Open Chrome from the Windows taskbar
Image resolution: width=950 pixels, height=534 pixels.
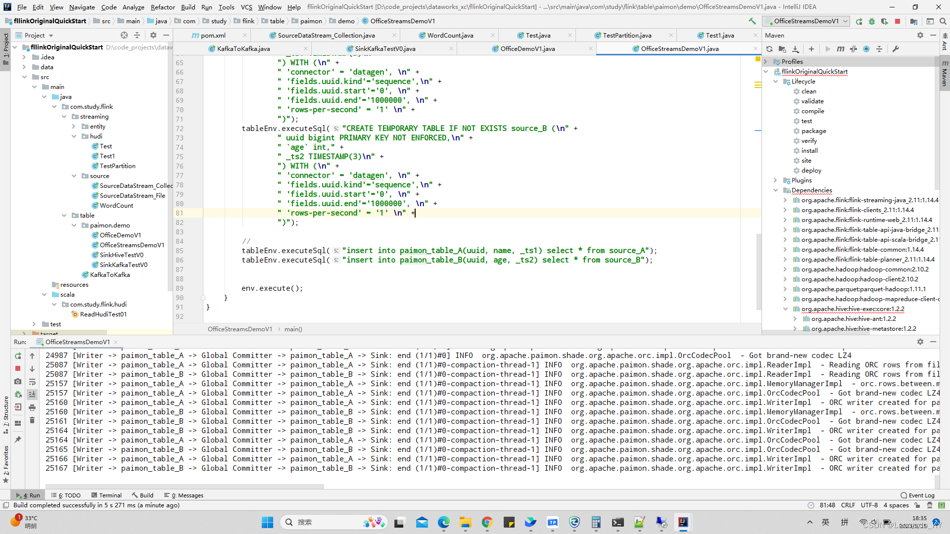[487, 523]
